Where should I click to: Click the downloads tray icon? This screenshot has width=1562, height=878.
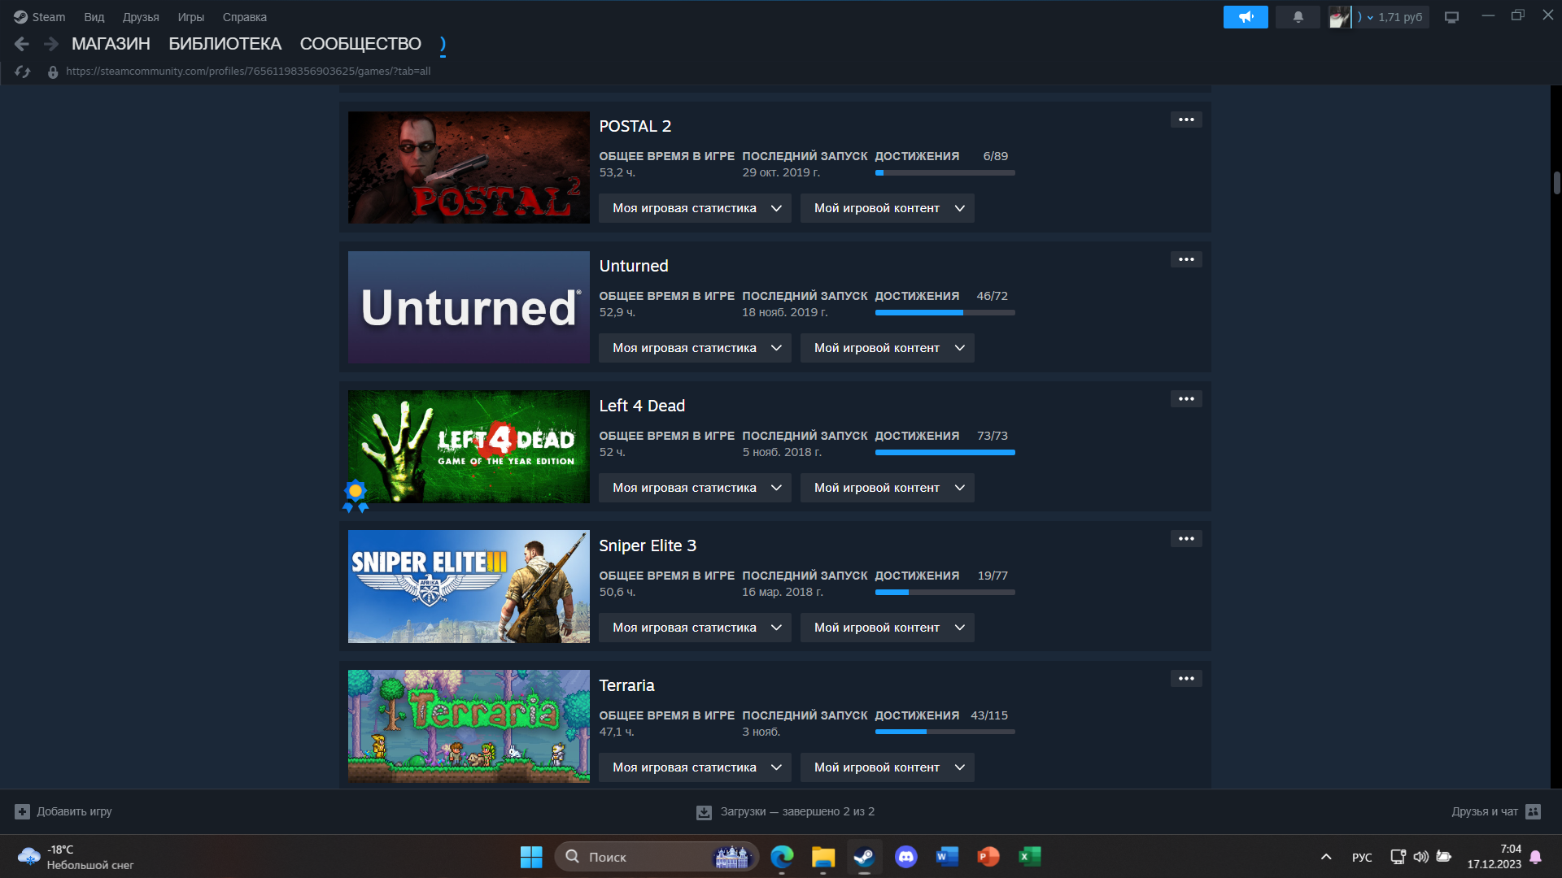point(704,812)
